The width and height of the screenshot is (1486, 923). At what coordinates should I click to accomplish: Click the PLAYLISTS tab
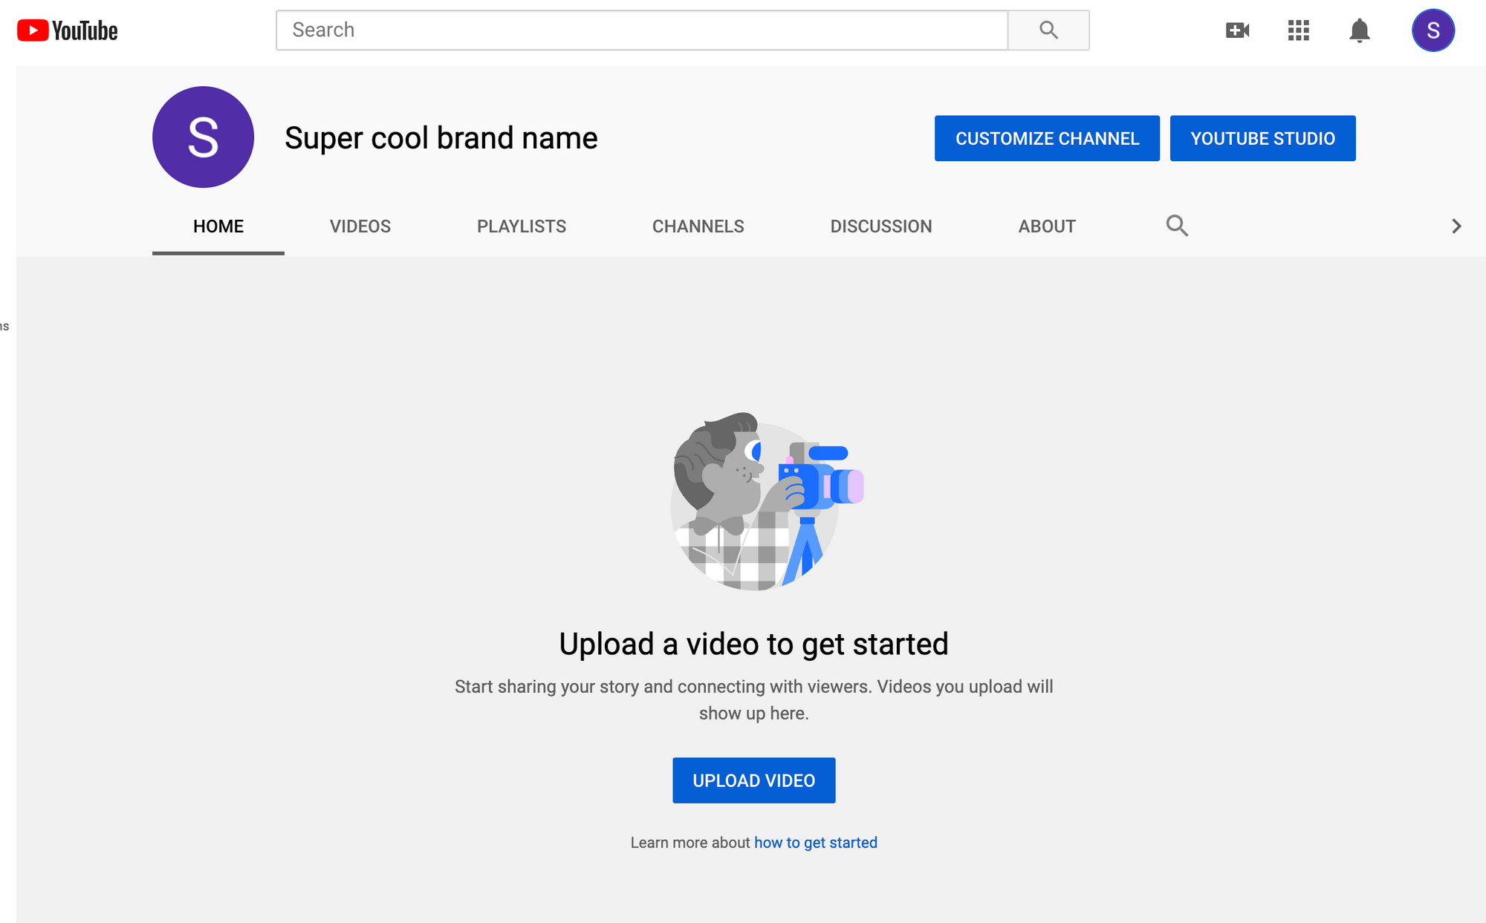point(522,224)
